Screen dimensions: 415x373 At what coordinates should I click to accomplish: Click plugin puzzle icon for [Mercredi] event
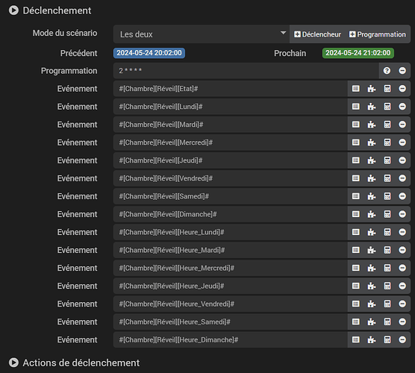click(x=371, y=142)
